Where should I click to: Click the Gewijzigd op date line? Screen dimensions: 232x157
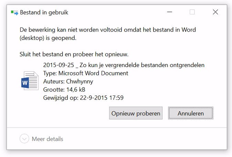click(x=83, y=98)
